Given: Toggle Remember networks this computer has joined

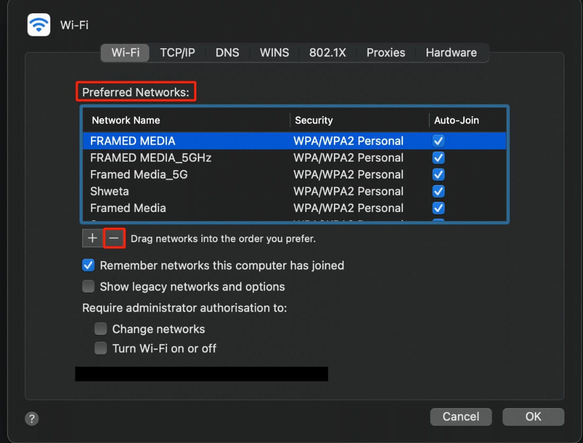Looking at the screenshot, I should pos(89,265).
